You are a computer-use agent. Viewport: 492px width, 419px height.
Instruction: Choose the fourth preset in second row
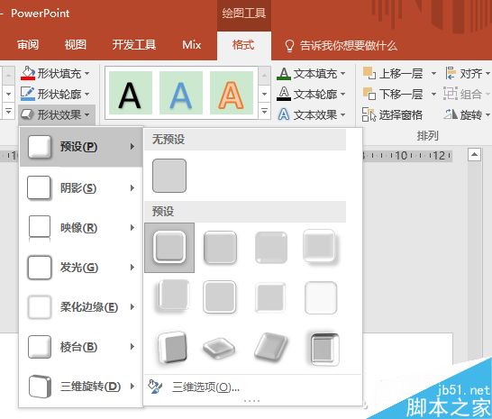tap(321, 298)
